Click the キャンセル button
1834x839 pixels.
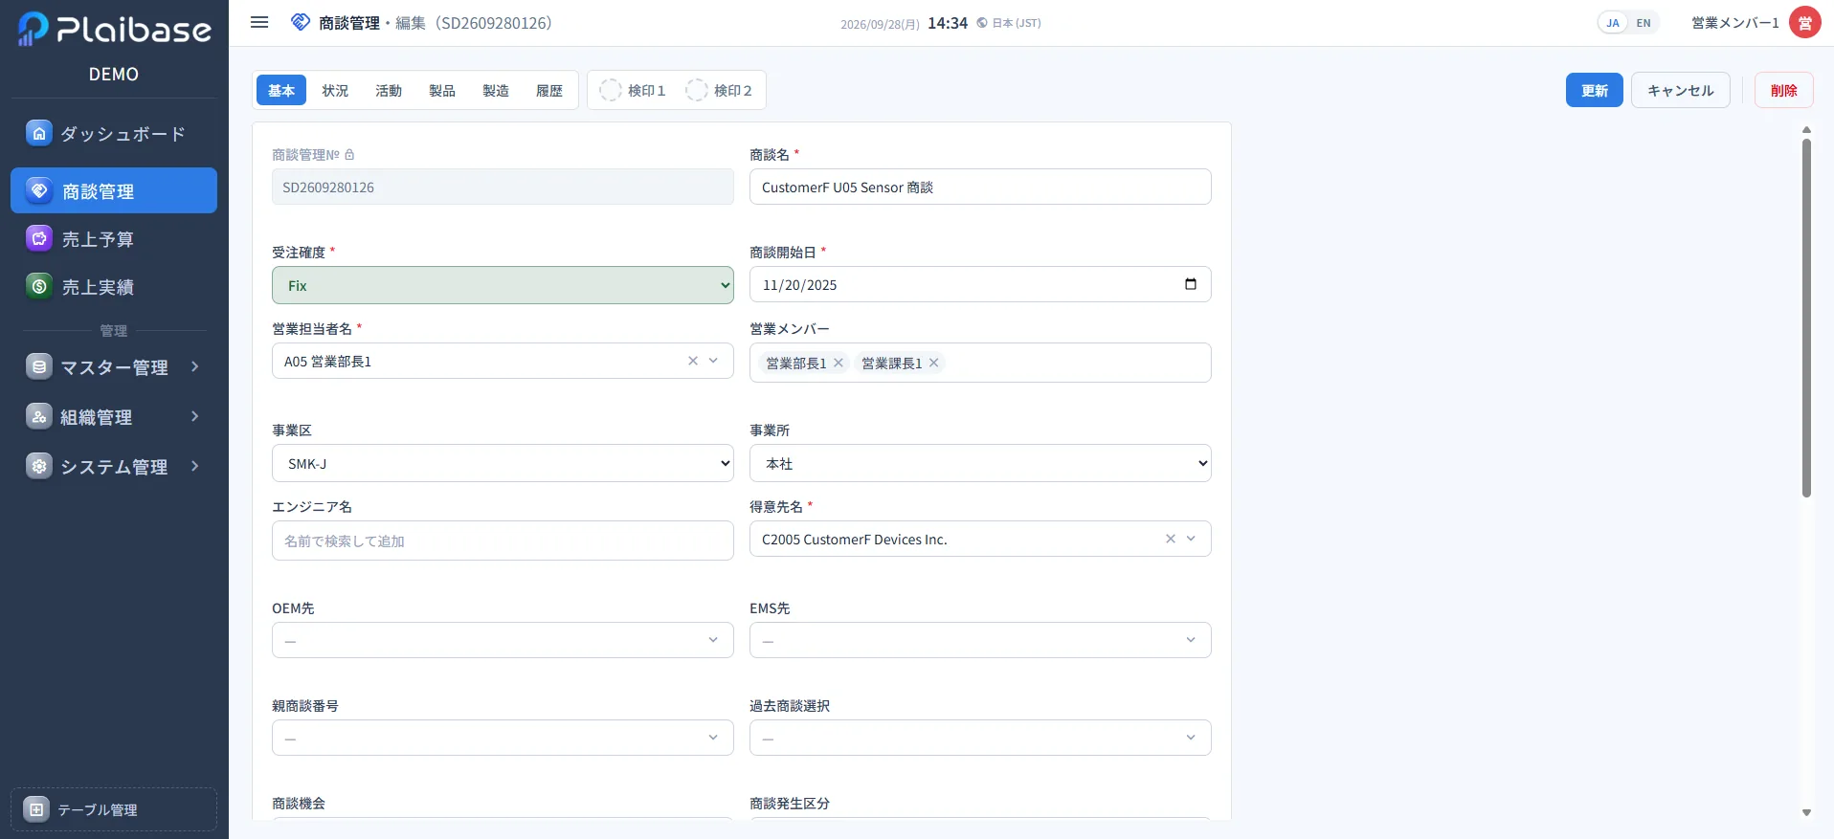click(1681, 90)
